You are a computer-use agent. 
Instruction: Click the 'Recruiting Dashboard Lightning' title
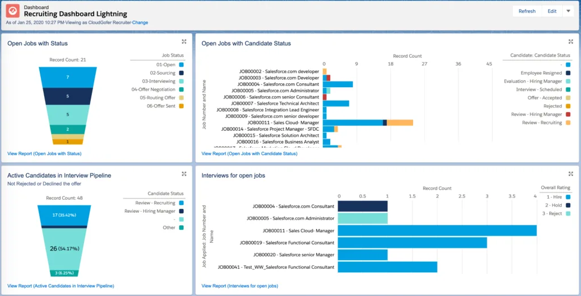[75, 14]
